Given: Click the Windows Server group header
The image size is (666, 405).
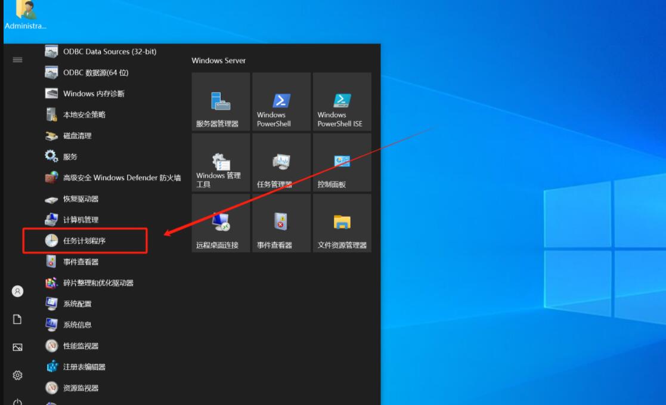Looking at the screenshot, I should tap(219, 61).
